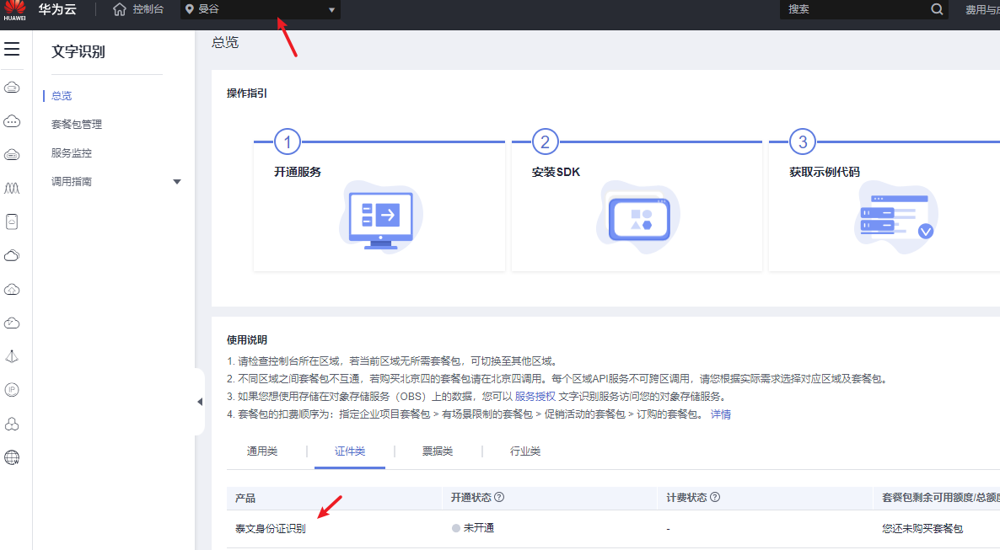Image resolution: width=1000 pixels, height=550 pixels.
Task: Click the code list illustration under 获取示例代码
Action: click(896, 217)
